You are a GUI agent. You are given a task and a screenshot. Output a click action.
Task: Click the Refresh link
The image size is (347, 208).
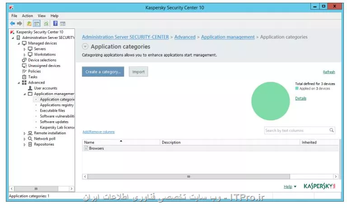click(329, 72)
